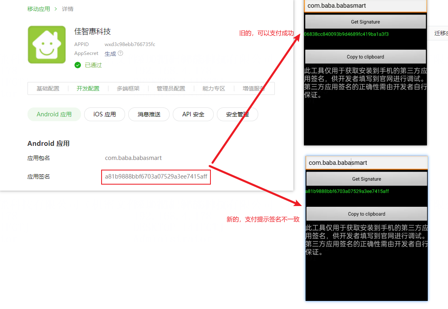Select the 安全管理 pill button
This screenshot has width=448, height=309.
[238, 114]
